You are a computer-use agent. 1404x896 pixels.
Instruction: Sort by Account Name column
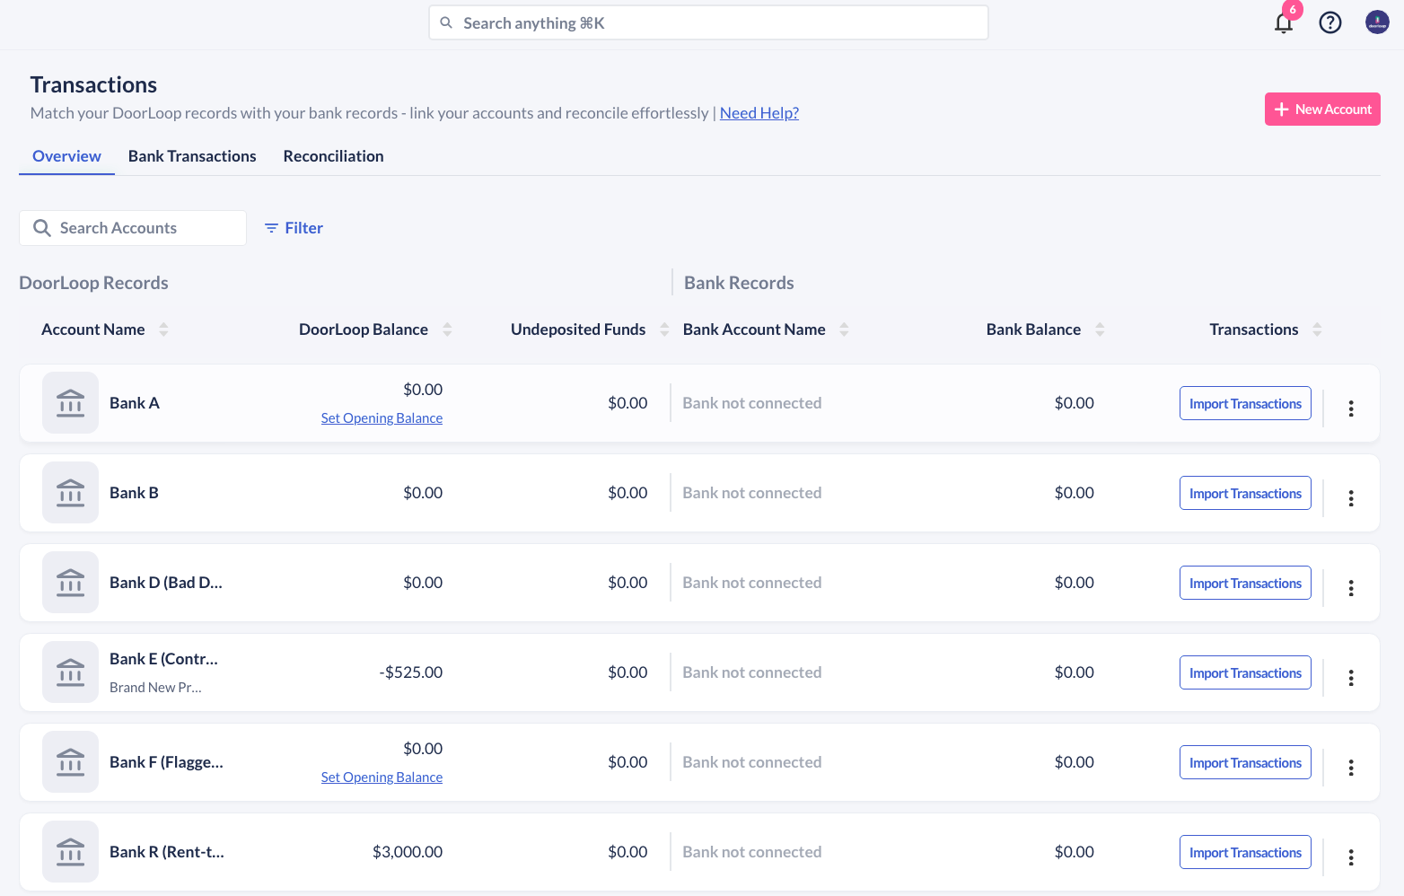[163, 329]
